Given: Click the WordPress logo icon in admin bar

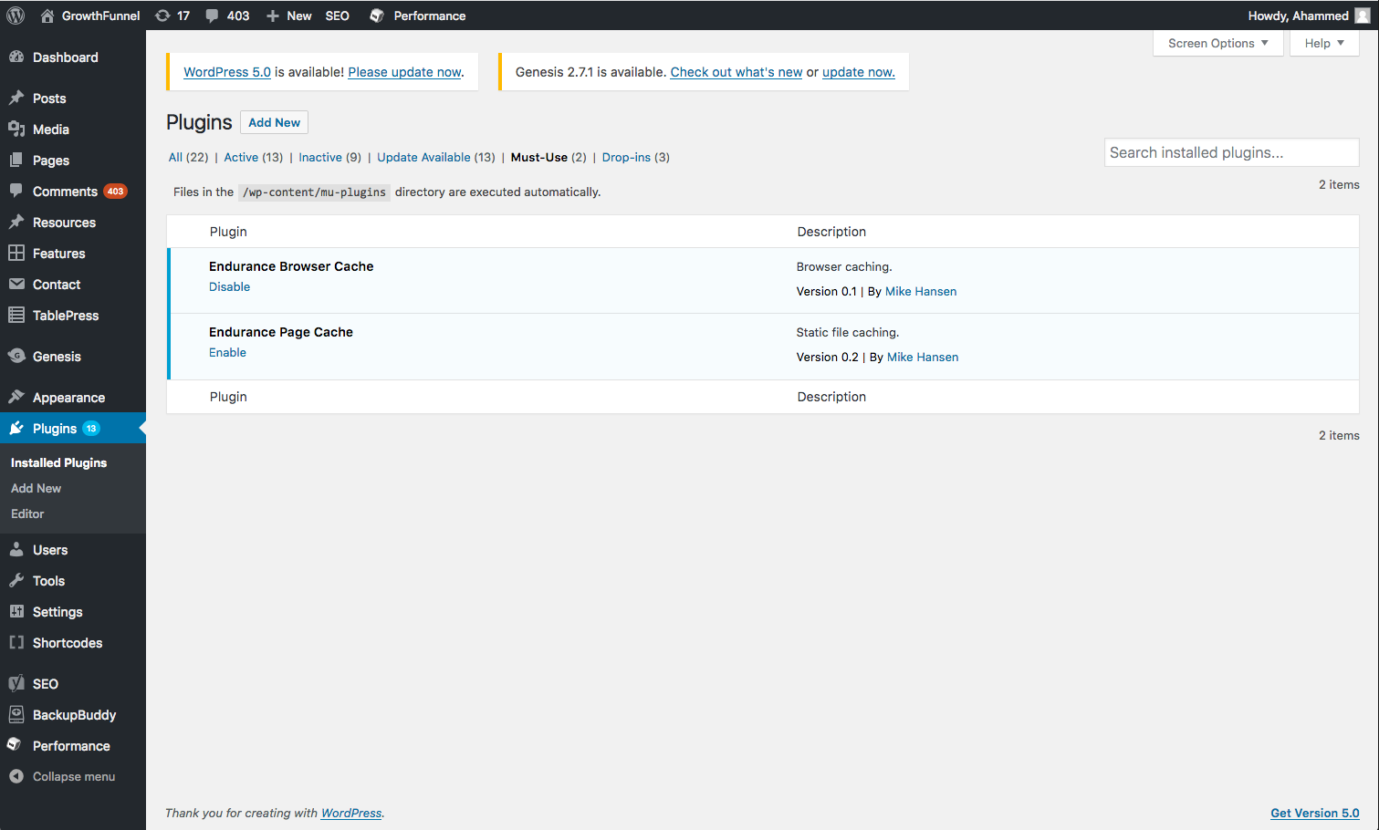Looking at the screenshot, I should (x=16, y=16).
